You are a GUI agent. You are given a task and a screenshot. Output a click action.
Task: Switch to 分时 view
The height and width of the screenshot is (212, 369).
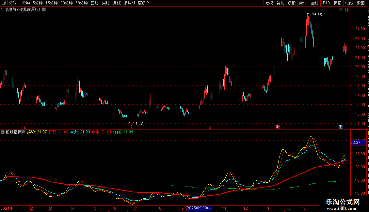13,3
